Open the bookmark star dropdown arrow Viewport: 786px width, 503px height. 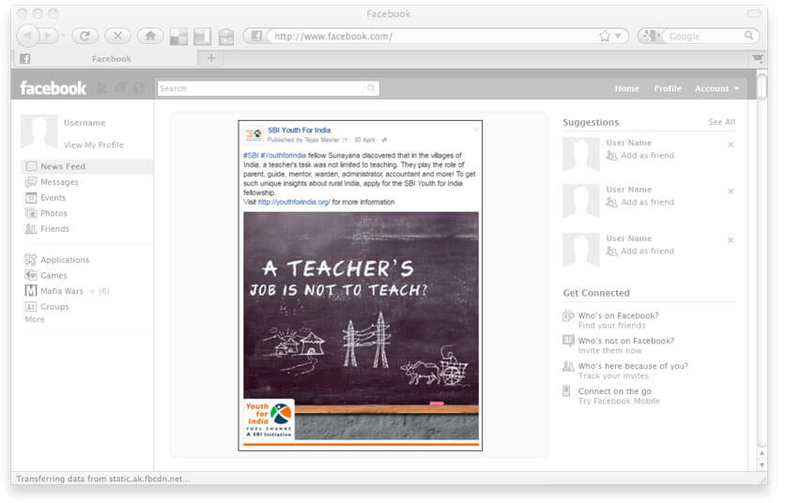(x=618, y=36)
